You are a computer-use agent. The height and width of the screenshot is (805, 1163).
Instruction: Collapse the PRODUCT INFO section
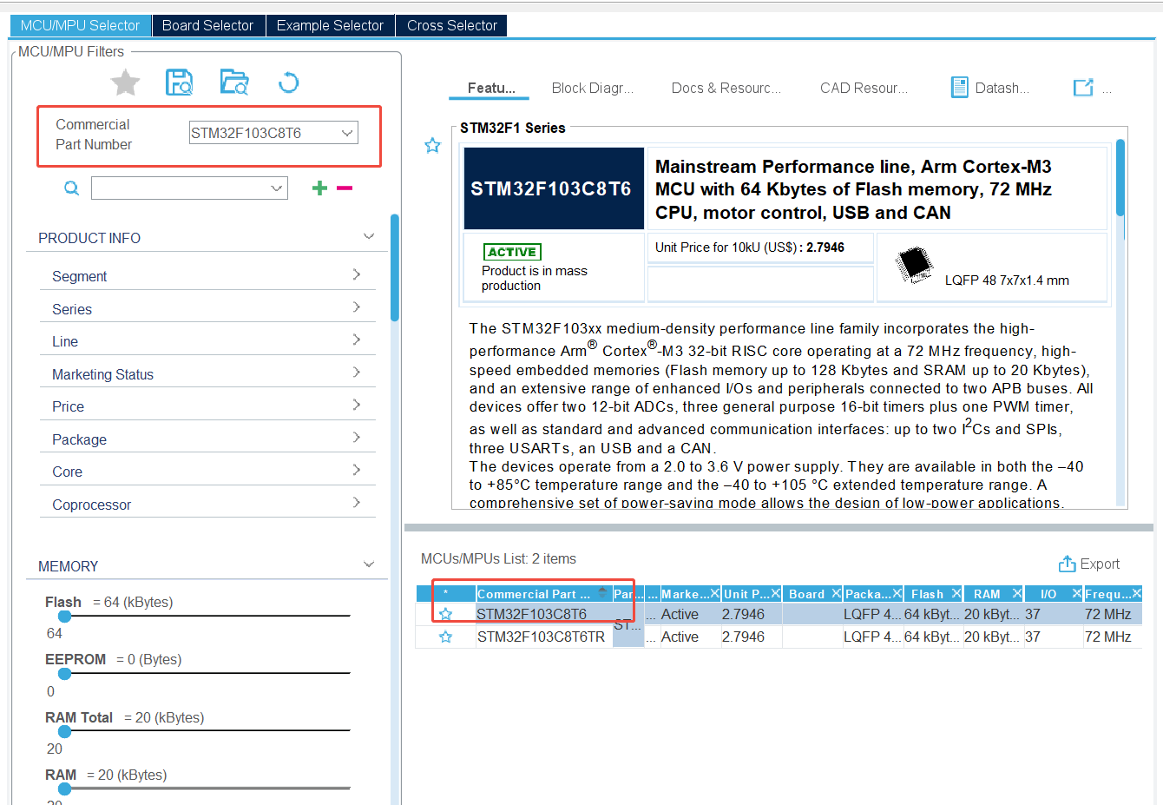369,237
